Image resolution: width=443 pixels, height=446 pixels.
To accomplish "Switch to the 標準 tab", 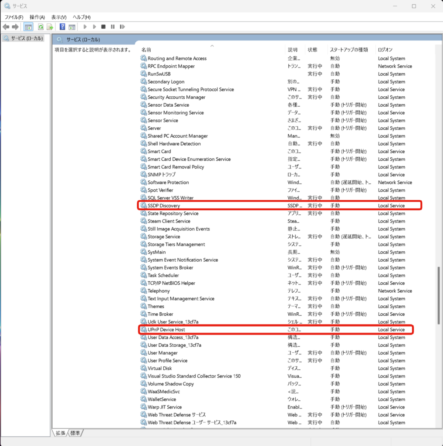I will point(75,433).
